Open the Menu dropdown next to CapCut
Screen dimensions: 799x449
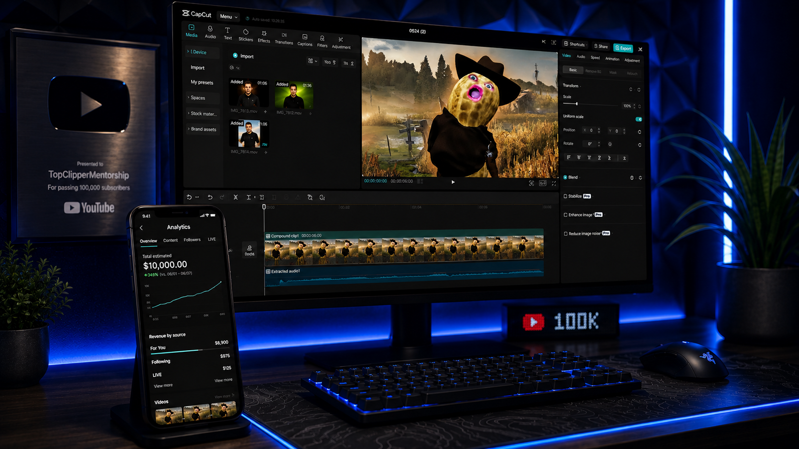pyautogui.click(x=228, y=16)
